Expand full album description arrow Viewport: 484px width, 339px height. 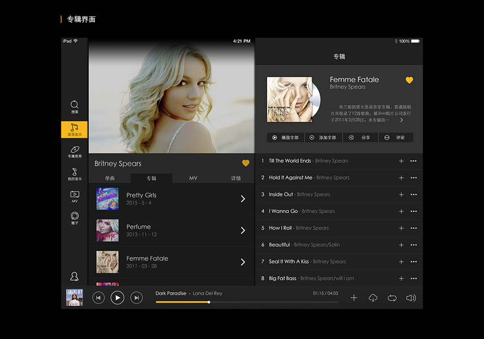coord(402,120)
